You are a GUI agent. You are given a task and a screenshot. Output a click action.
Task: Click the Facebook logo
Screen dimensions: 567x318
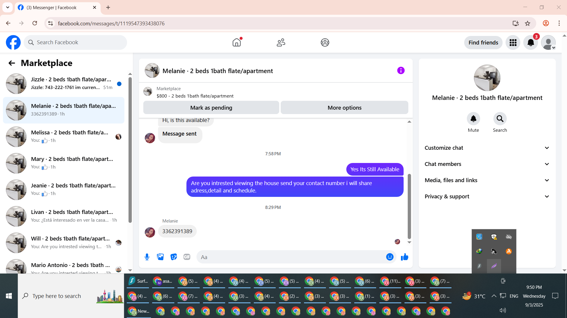pyautogui.click(x=13, y=42)
